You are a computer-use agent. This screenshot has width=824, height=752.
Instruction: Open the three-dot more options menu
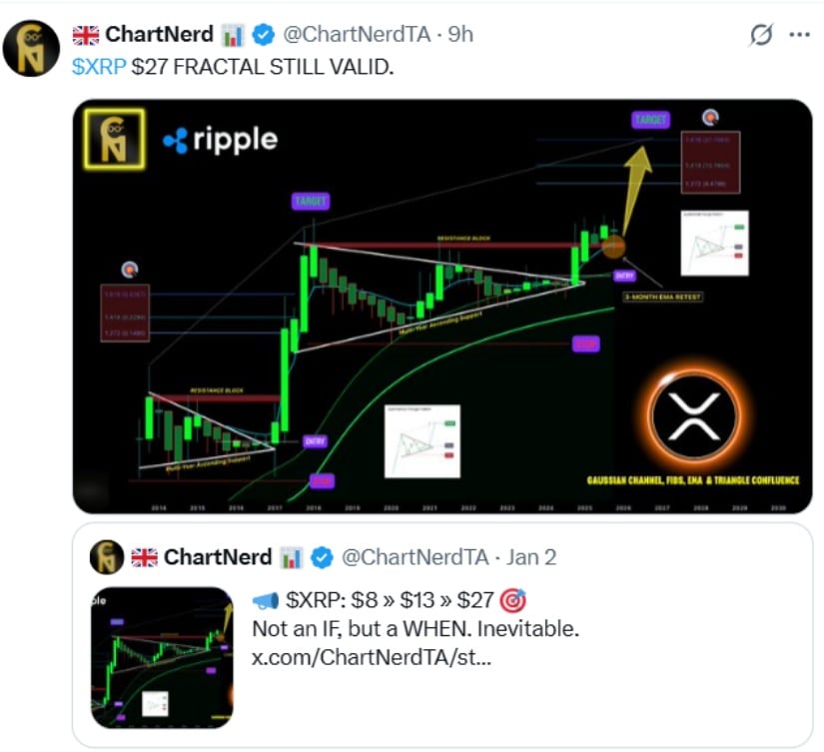[x=799, y=34]
